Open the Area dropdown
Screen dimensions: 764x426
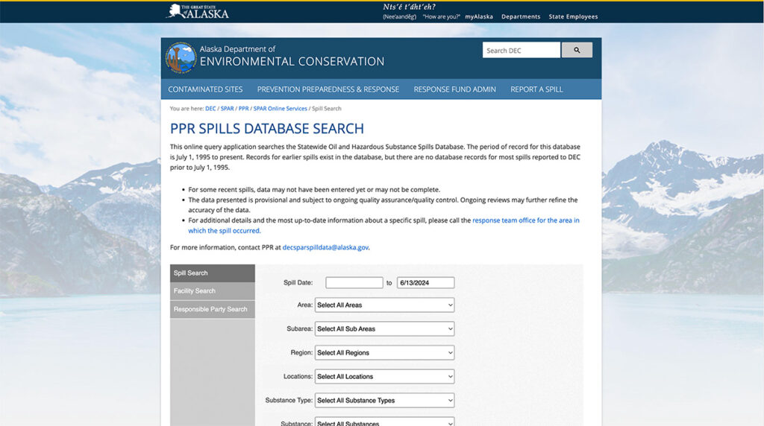pyautogui.click(x=384, y=305)
